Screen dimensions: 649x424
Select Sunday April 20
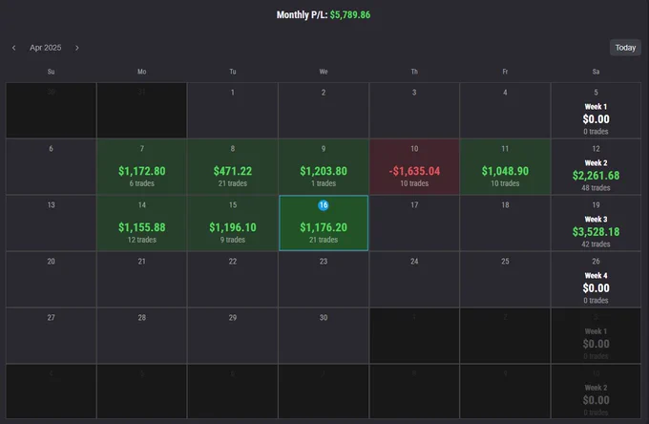point(51,279)
